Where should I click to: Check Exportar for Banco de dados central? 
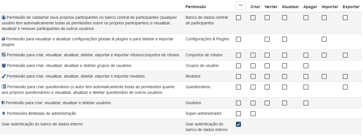pos(345,18)
